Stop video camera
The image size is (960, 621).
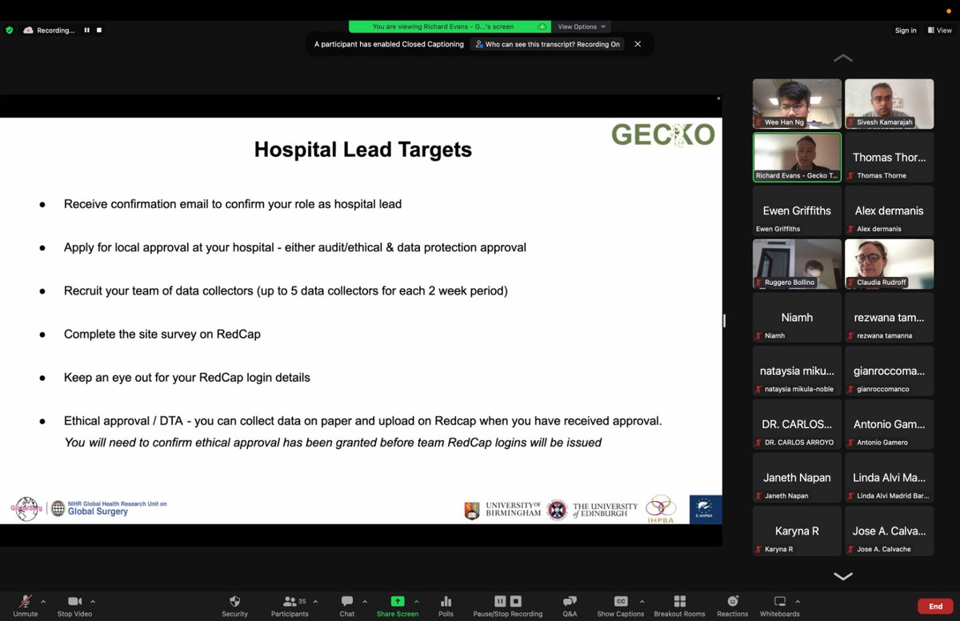click(74, 605)
